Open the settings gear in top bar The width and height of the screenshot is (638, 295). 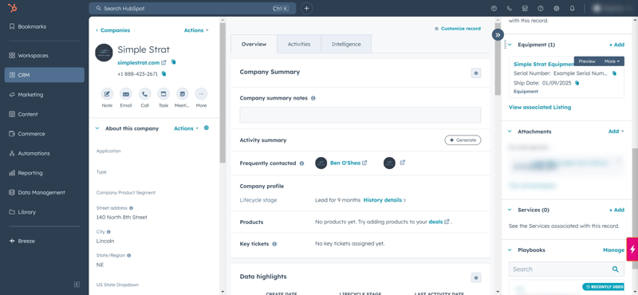click(x=556, y=8)
